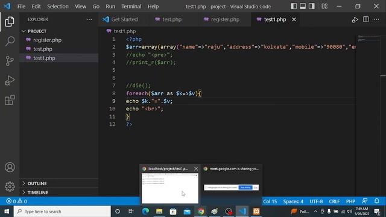Click the Windows taskbar search box
The height and width of the screenshot is (217, 386).
click(x=62, y=212)
